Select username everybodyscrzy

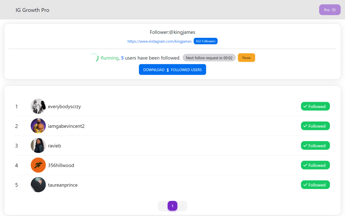click(x=64, y=106)
